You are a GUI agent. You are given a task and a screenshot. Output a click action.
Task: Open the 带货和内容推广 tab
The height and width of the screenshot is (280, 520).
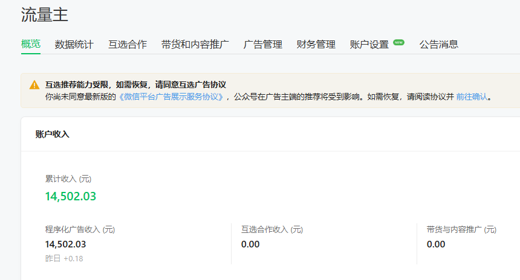click(x=195, y=44)
